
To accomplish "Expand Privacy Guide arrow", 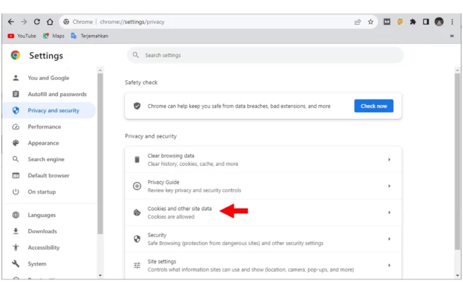I will click(389, 186).
